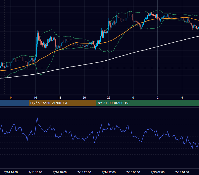The width and height of the screenshot is (199, 175).
Task: Click the 16 hour axis label
Action: 35,98
